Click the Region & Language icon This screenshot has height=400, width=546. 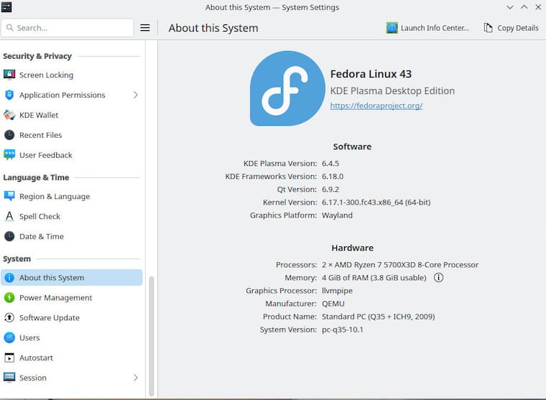[9, 196]
